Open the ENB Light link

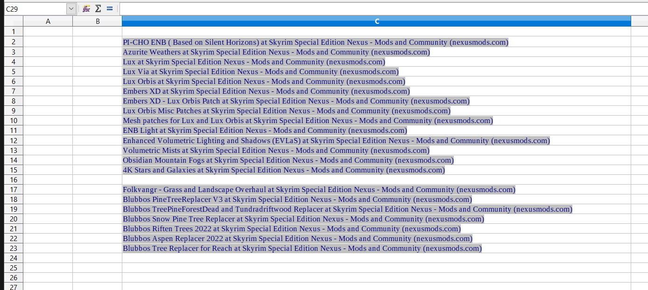coord(265,131)
